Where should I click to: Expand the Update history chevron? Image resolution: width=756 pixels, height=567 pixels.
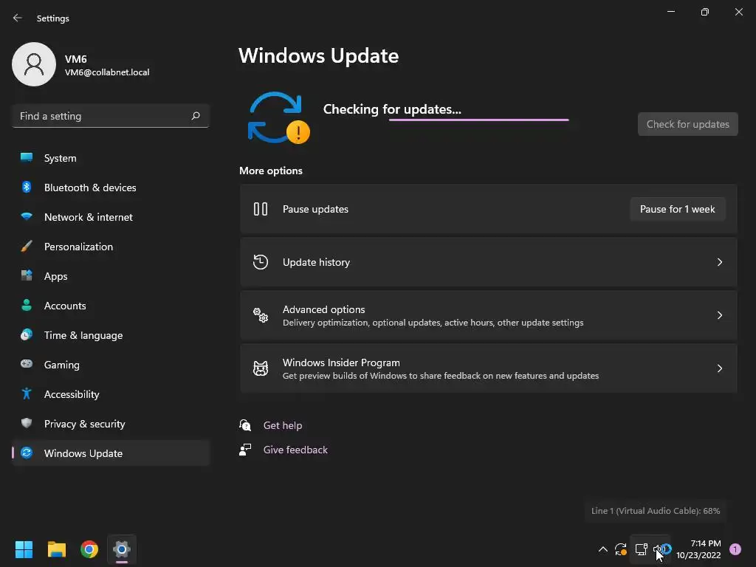tap(719, 262)
